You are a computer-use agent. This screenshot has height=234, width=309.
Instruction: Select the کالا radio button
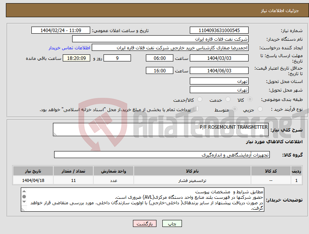pyautogui.click(x=250, y=99)
